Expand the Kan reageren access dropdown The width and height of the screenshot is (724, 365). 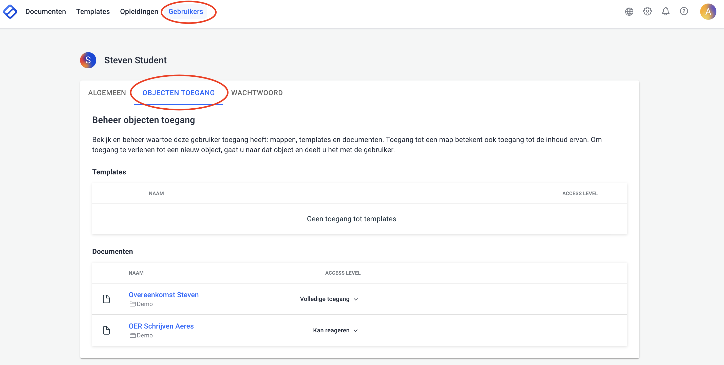coord(335,331)
